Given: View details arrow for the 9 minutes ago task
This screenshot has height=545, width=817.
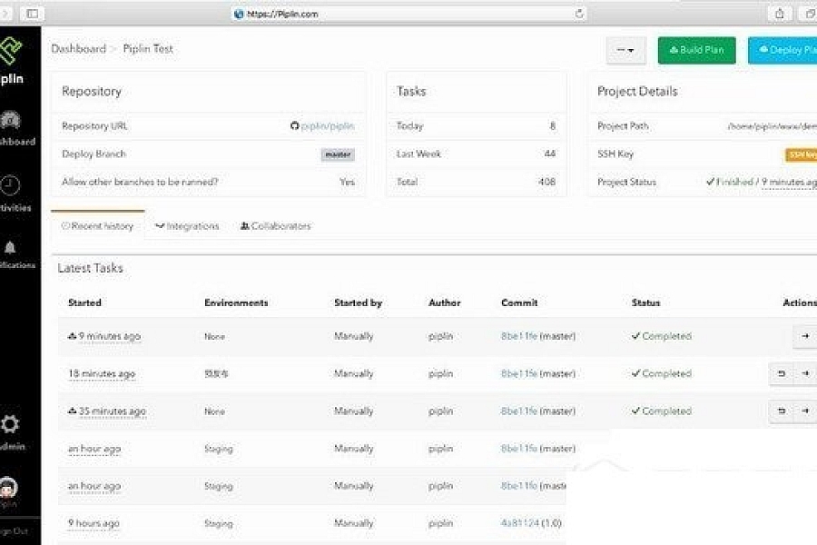Looking at the screenshot, I should tap(805, 336).
